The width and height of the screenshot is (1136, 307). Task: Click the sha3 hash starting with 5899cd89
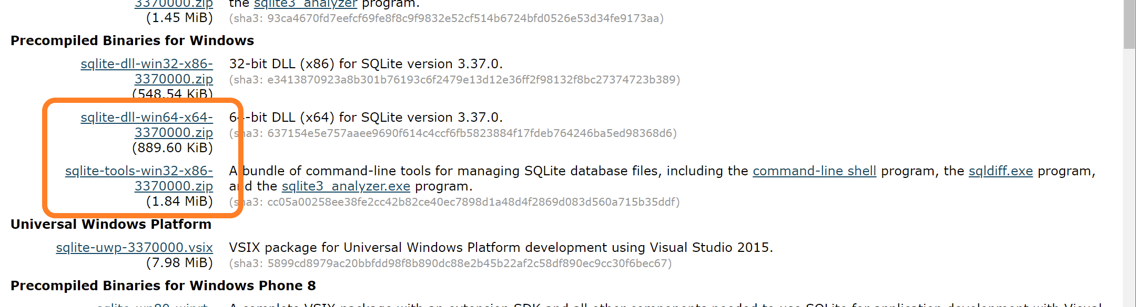click(x=451, y=263)
